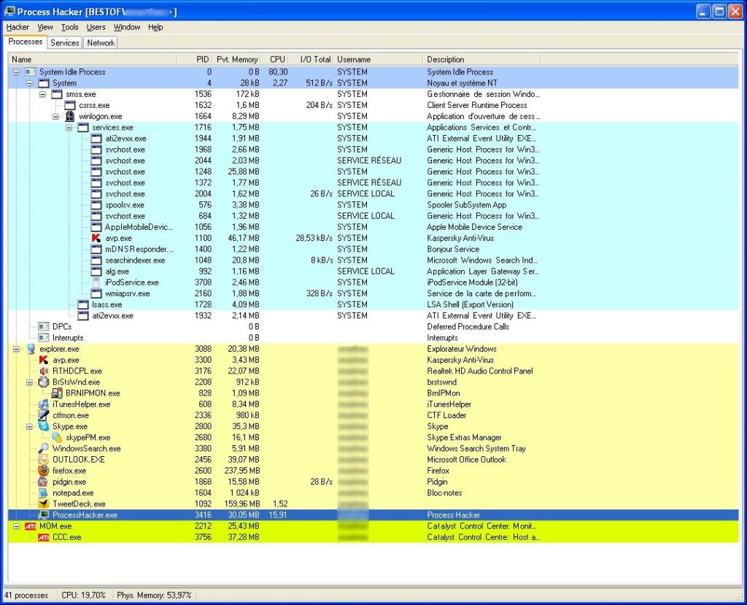Click the BrStsWnd.exe icon

pyautogui.click(x=44, y=382)
